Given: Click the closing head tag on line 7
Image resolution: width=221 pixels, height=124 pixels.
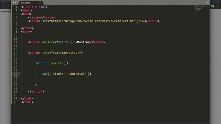Looking at the screenshot, I should coord(27,28).
